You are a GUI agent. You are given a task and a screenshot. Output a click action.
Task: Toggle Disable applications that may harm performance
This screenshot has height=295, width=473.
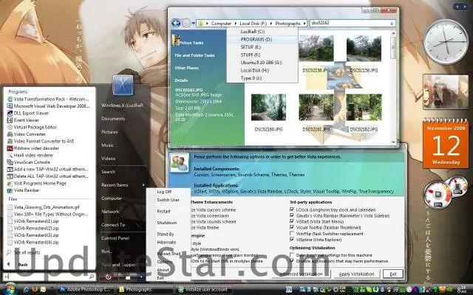tap(292, 261)
